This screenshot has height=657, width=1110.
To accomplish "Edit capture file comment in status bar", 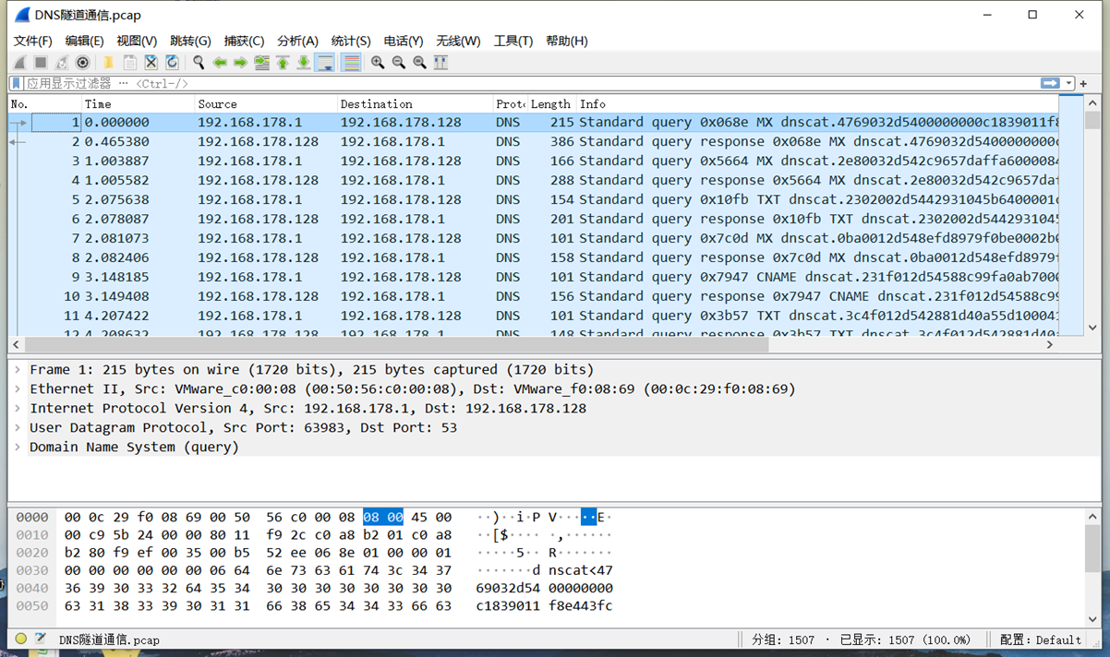I will [41, 639].
